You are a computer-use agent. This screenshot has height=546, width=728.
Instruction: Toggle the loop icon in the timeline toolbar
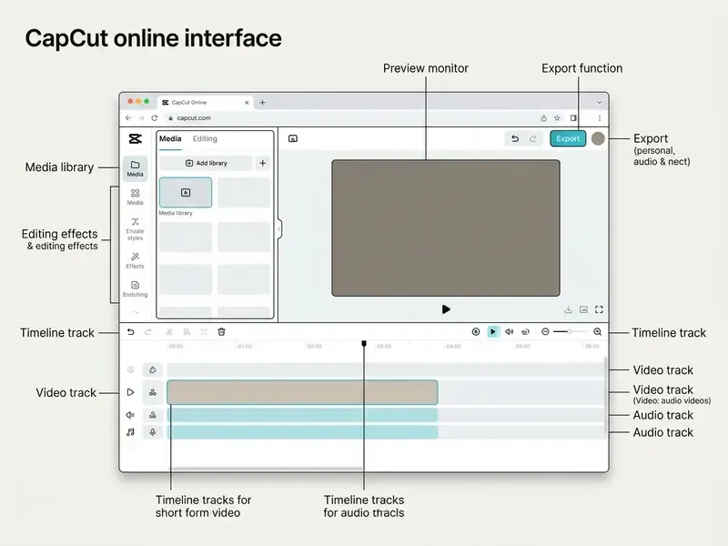[x=526, y=331]
